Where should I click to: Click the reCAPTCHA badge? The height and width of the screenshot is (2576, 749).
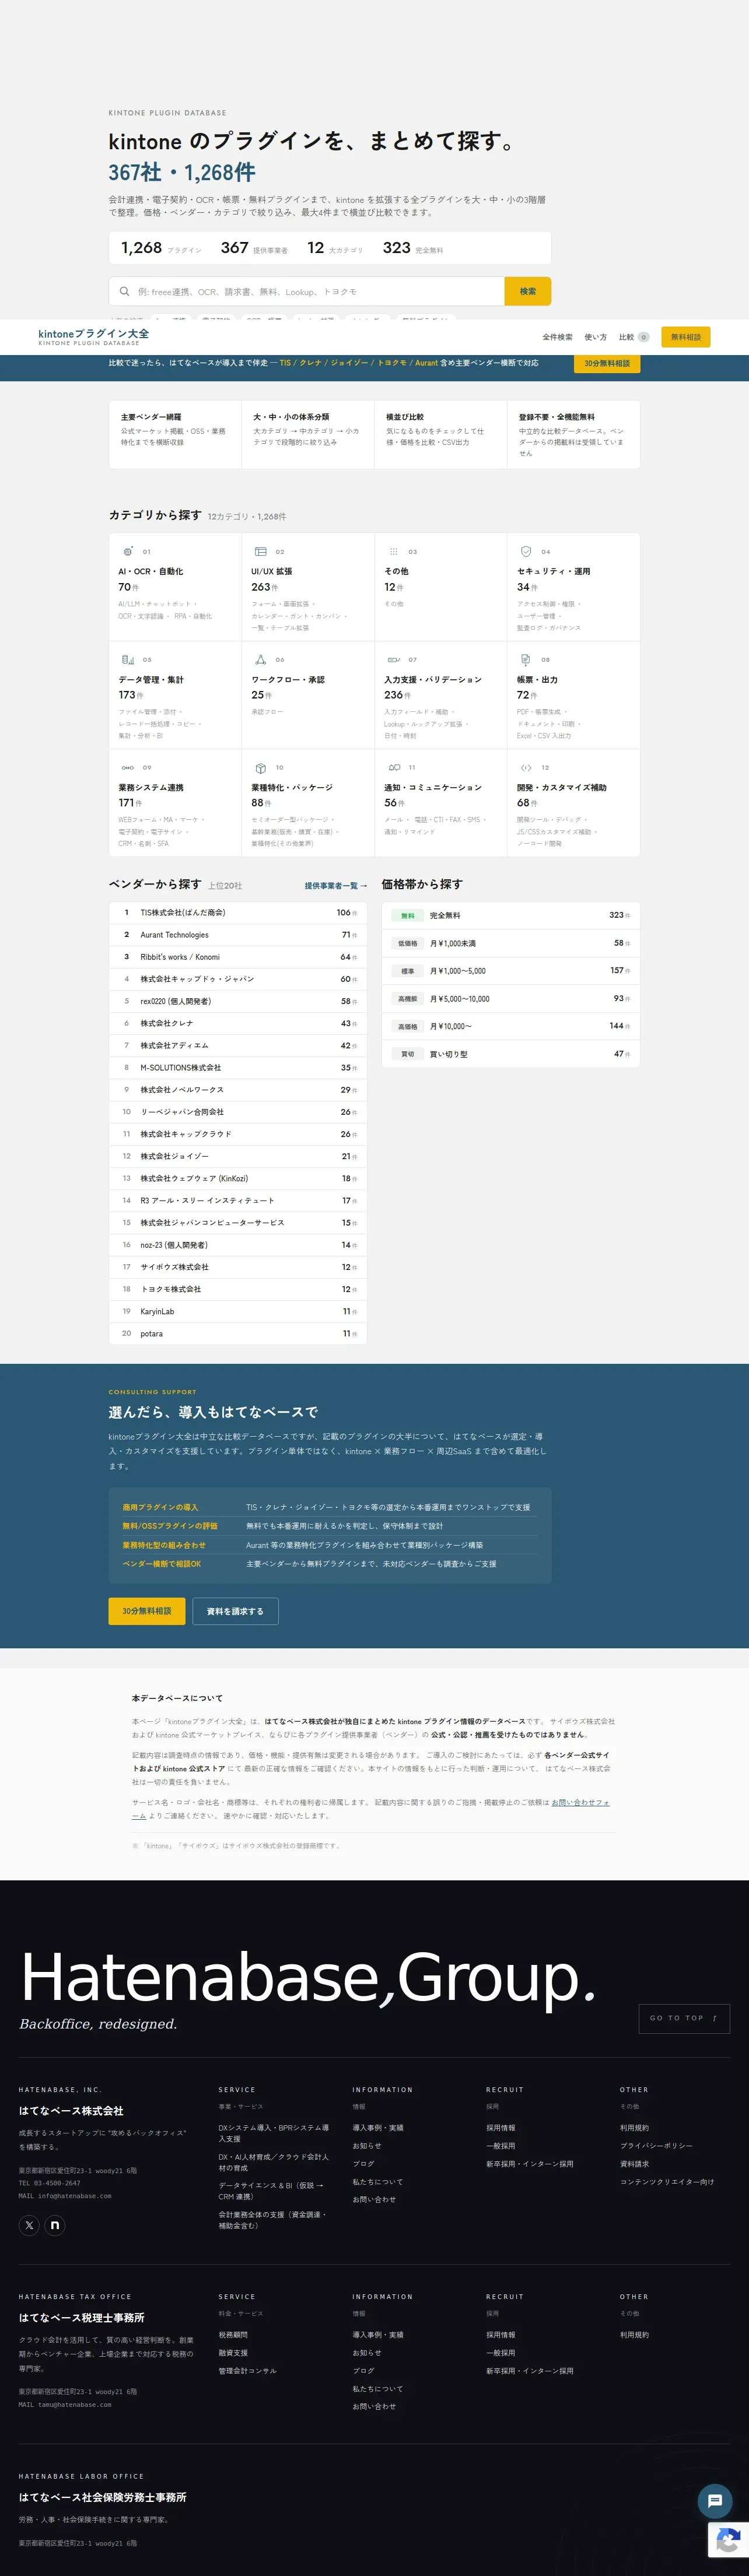click(728, 2540)
